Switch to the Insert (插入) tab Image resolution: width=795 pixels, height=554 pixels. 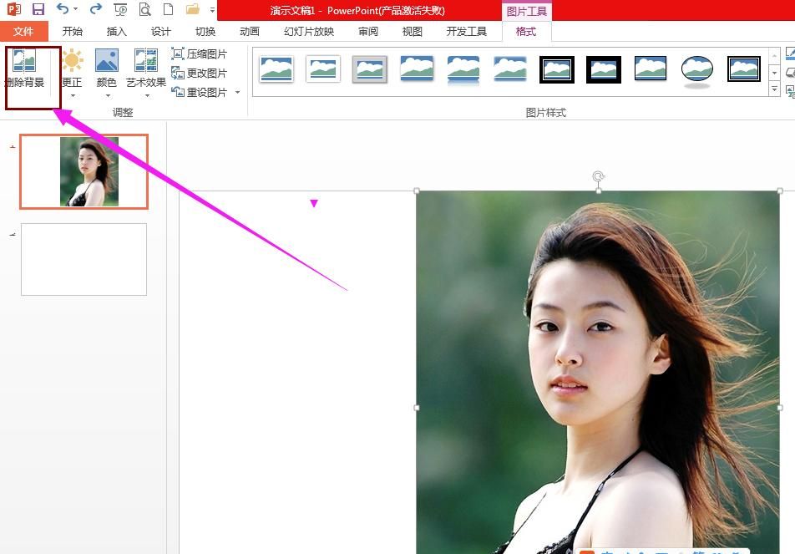tap(117, 32)
